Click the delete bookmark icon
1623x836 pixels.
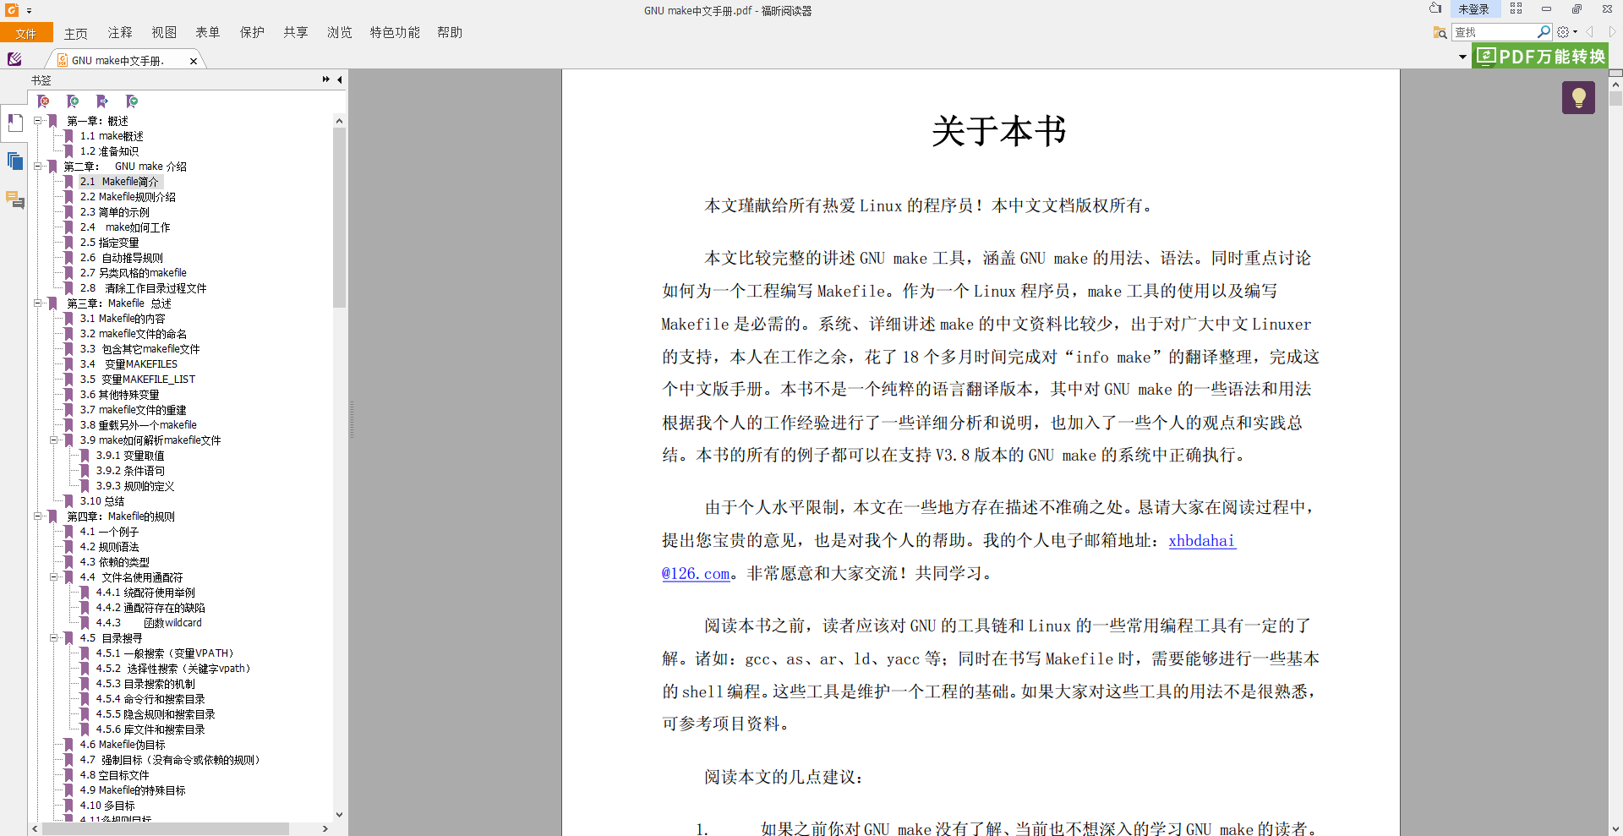[44, 101]
